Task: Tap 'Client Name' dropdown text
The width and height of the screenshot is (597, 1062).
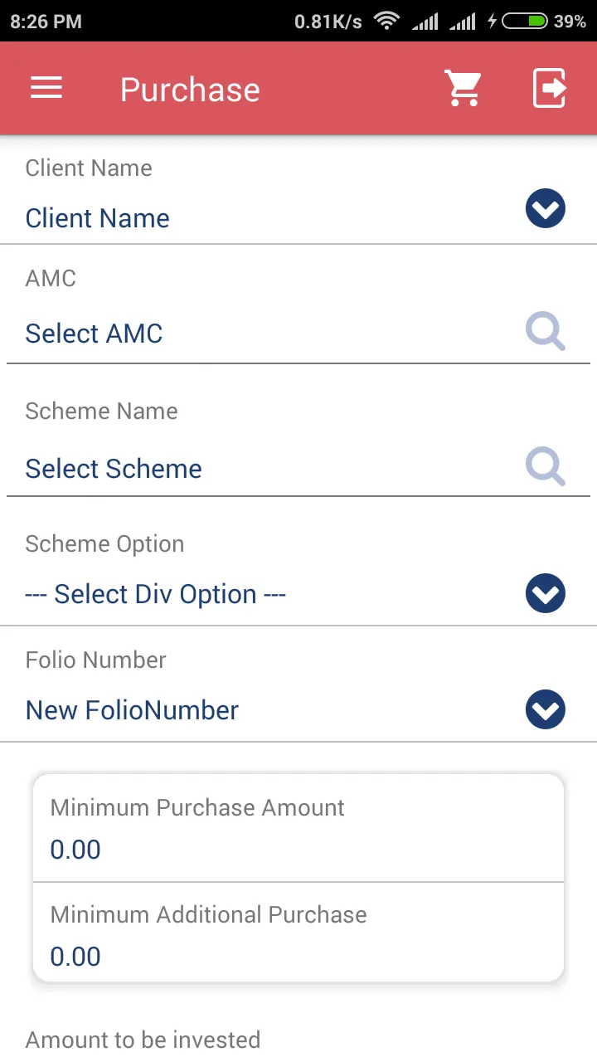Action: [x=98, y=218]
